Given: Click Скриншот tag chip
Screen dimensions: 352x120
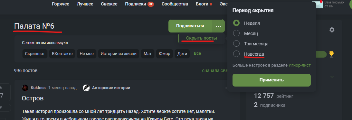Looking at the screenshot, I should point(35,54).
